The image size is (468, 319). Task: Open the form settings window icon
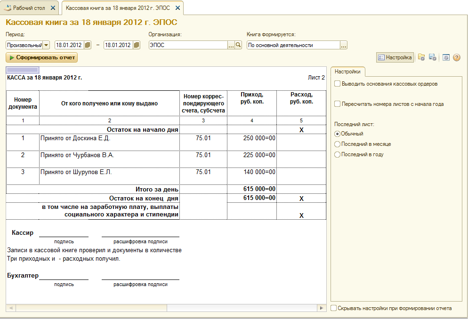[x=446, y=57]
